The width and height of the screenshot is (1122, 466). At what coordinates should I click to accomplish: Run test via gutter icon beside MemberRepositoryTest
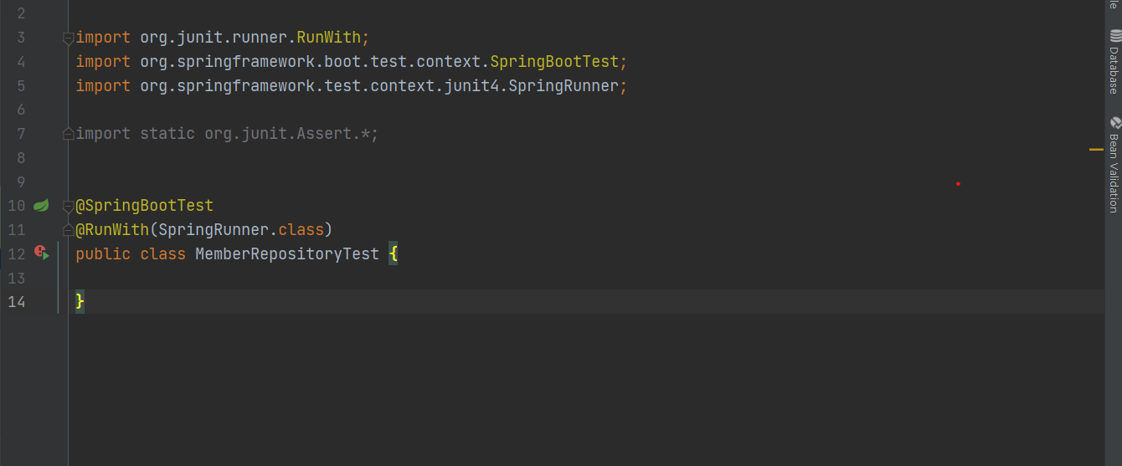coord(41,252)
